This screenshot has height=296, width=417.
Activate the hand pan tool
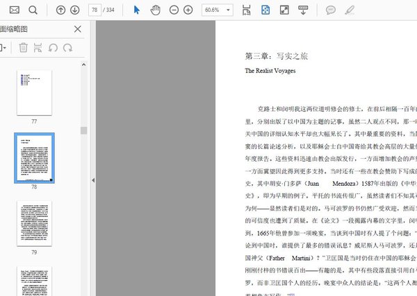click(x=155, y=10)
